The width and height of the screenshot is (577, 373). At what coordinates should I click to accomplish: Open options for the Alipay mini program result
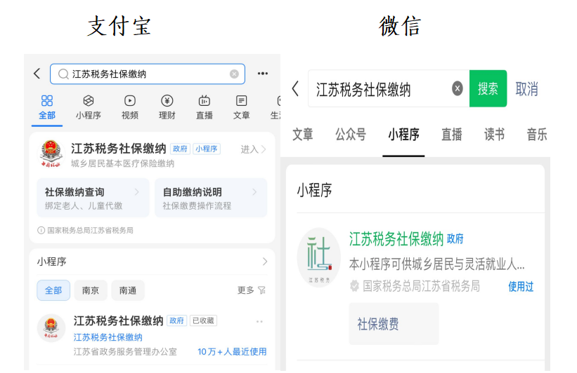(x=259, y=322)
